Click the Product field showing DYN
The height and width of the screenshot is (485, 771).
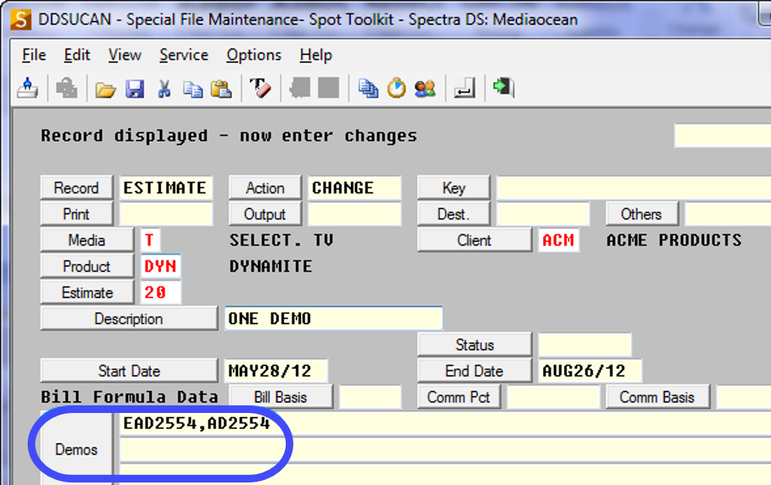161,266
